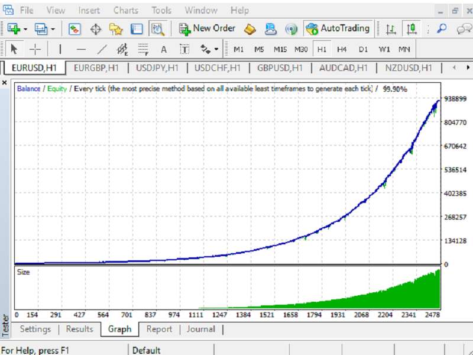Draw a horizontal line tool
473x355 pixels.
point(81,49)
